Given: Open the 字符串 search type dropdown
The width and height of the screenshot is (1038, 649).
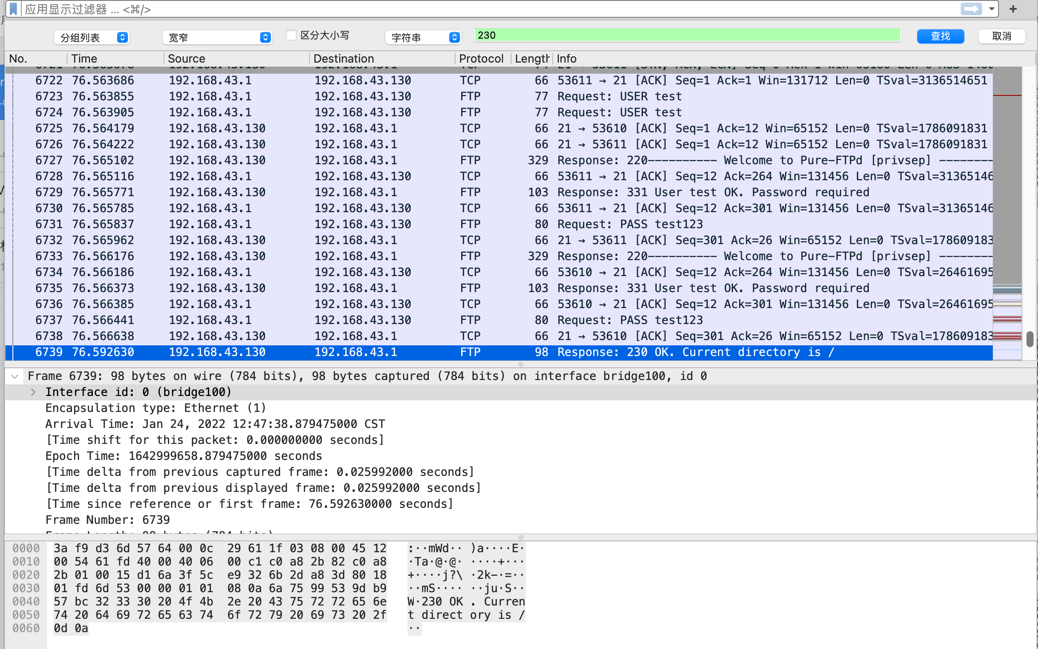Looking at the screenshot, I should tap(423, 37).
